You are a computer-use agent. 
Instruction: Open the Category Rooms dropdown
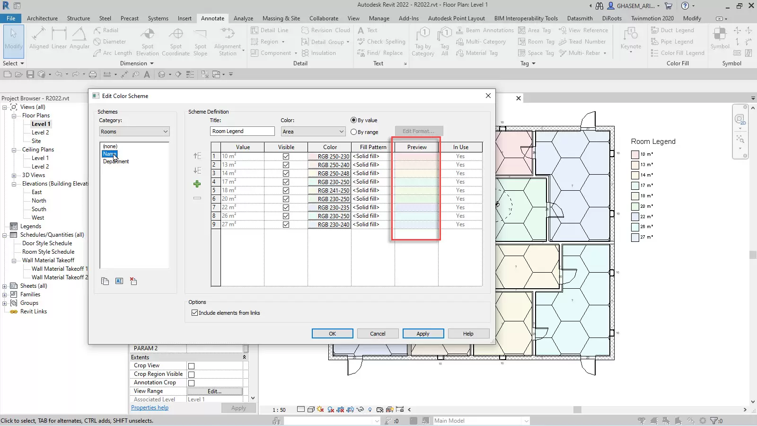[134, 132]
